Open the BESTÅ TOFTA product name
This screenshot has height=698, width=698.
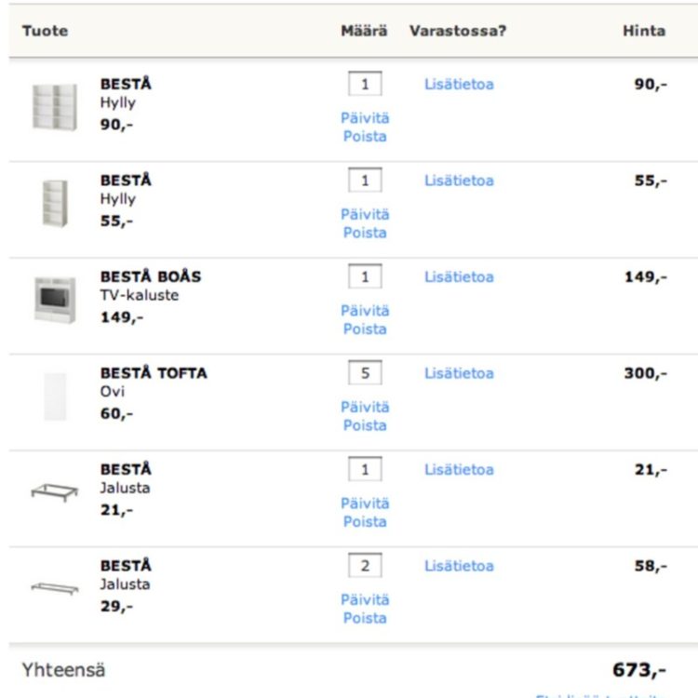(x=154, y=372)
